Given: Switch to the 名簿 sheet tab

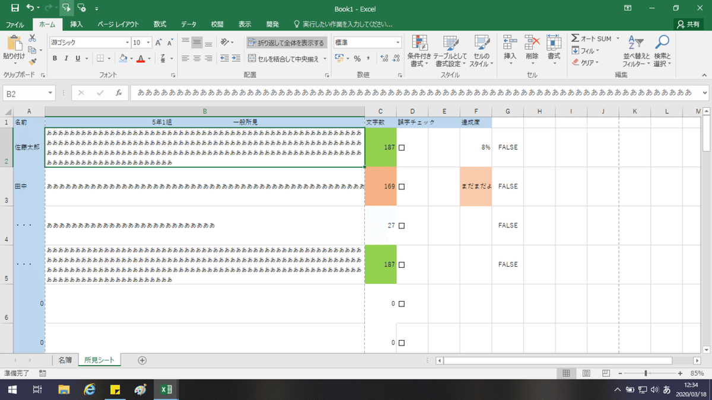Looking at the screenshot, I should (65, 360).
